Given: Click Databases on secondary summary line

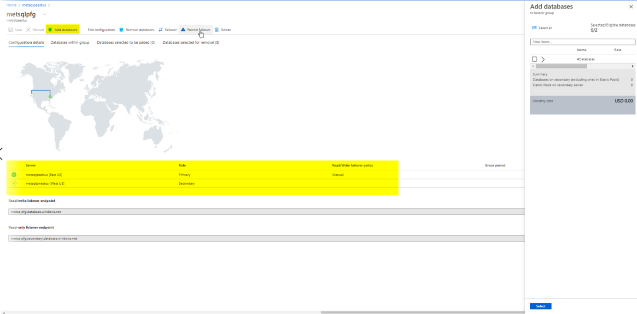Looking at the screenshot, I should coord(576,80).
